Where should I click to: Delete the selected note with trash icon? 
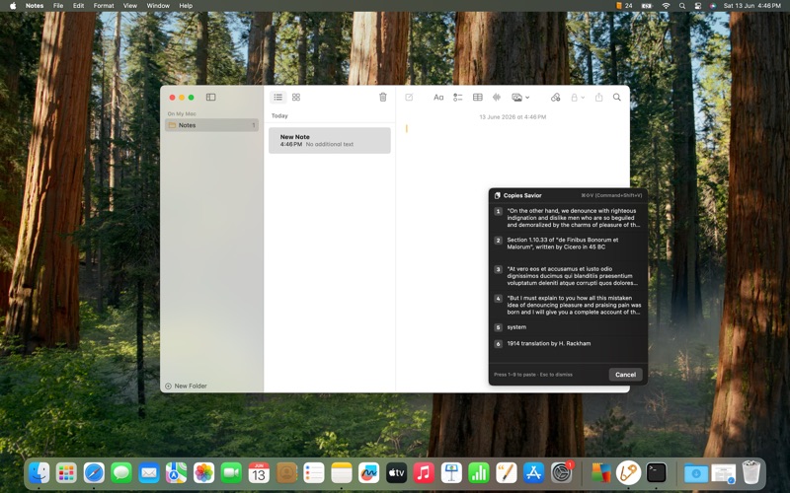pyautogui.click(x=383, y=97)
